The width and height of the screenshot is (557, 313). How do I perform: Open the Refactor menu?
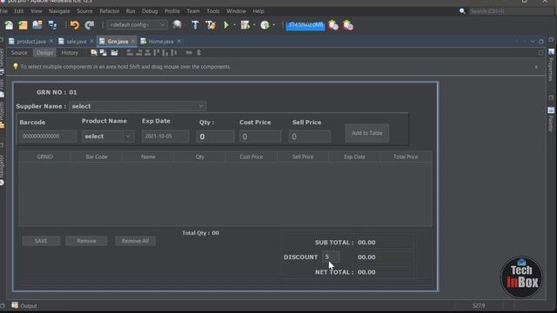pyautogui.click(x=110, y=11)
